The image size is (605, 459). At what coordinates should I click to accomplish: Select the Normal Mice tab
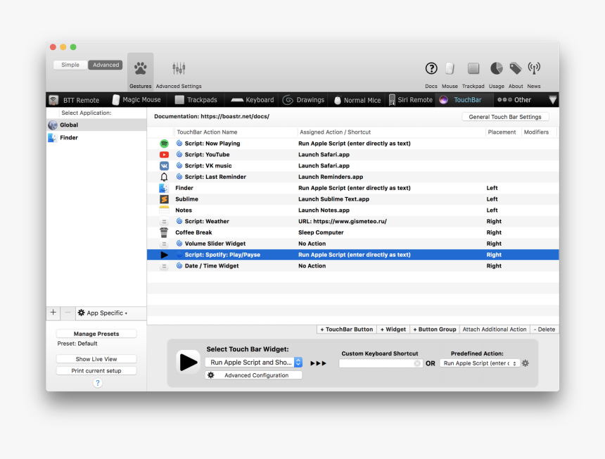click(357, 100)
